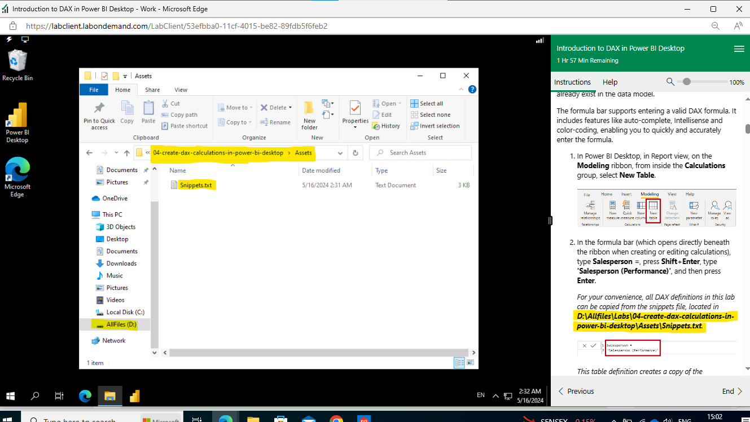This screenshot has height=422, width=750.
Task: Invert selection in the file list
Action: pos(435,125)
